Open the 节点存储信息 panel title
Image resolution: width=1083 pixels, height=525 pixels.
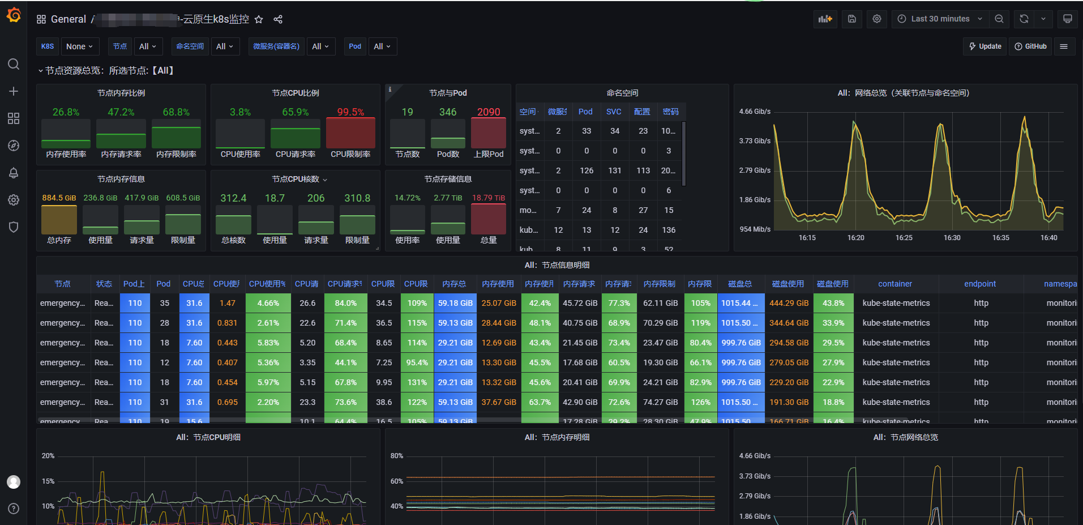click(x=448, y=179)
